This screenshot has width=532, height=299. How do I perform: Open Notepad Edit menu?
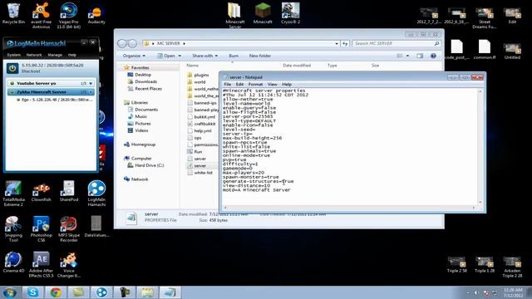(239, 84)
